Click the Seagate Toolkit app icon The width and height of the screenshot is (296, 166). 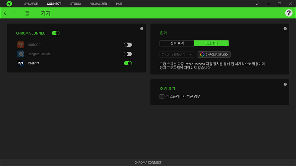(x=21, y=54)
